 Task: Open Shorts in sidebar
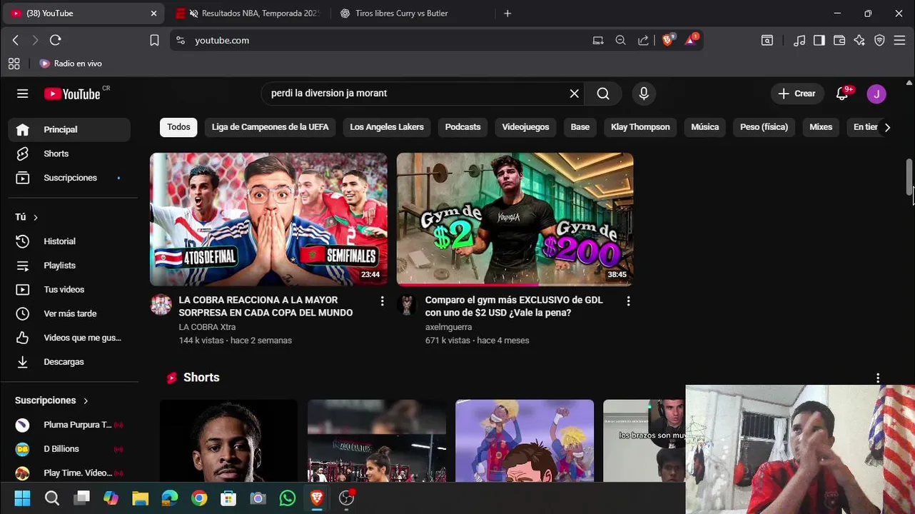pyautogui.click(x=69, y=153)
